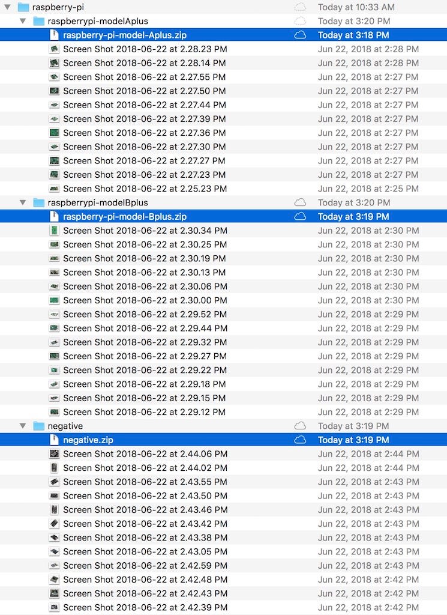
Task: Click thumbnail icon of Screen Shot 2.28.23 PM
Action: (x=55, y=49)
